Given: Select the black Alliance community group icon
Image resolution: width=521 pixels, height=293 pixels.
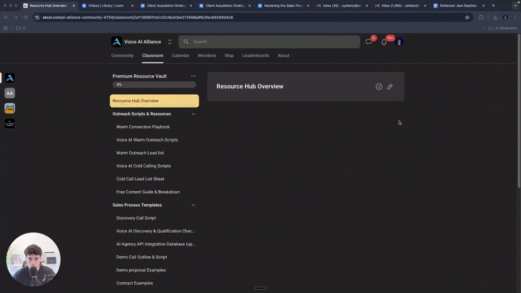Looking at the screenshot, I should pos(10,124).
